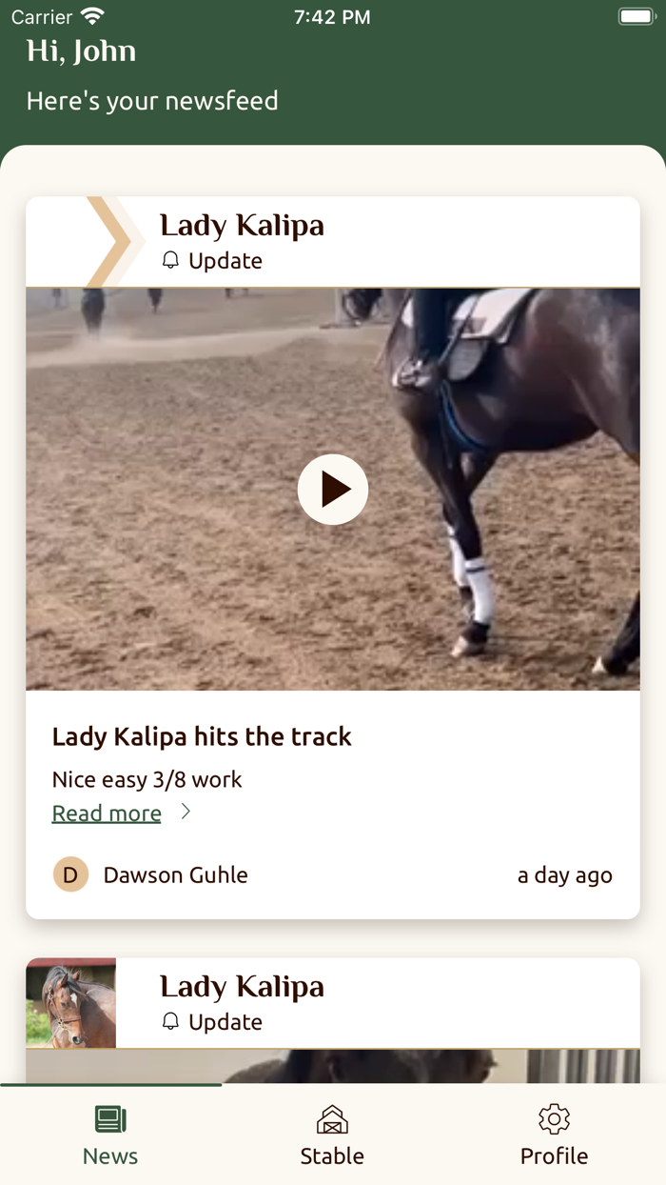Screen dimensions: 666x1185
Task: Tap the second Lady Kalipa card title
Action: [x=242, y=987]
